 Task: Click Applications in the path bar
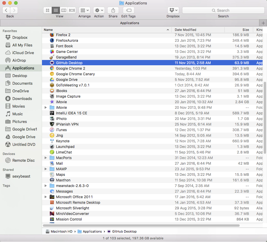[90, 232]
